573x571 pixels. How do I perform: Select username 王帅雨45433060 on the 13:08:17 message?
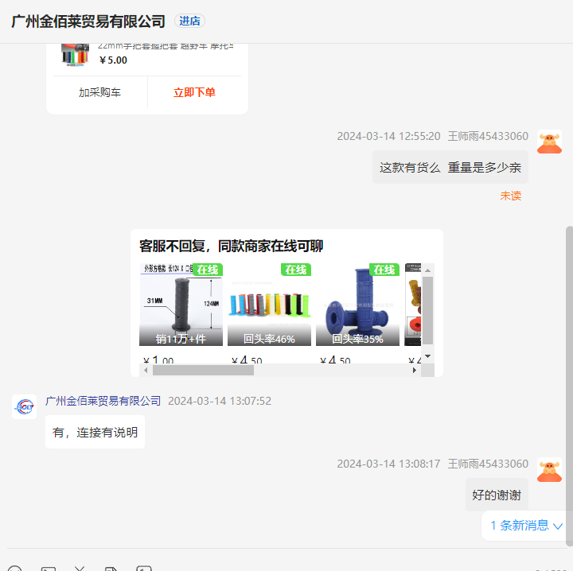[x=488, y=464]
